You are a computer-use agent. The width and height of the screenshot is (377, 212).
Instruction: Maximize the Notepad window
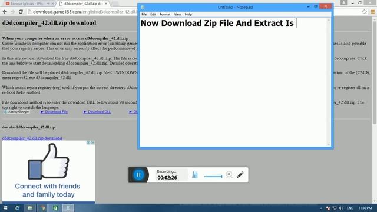point(316,6)
